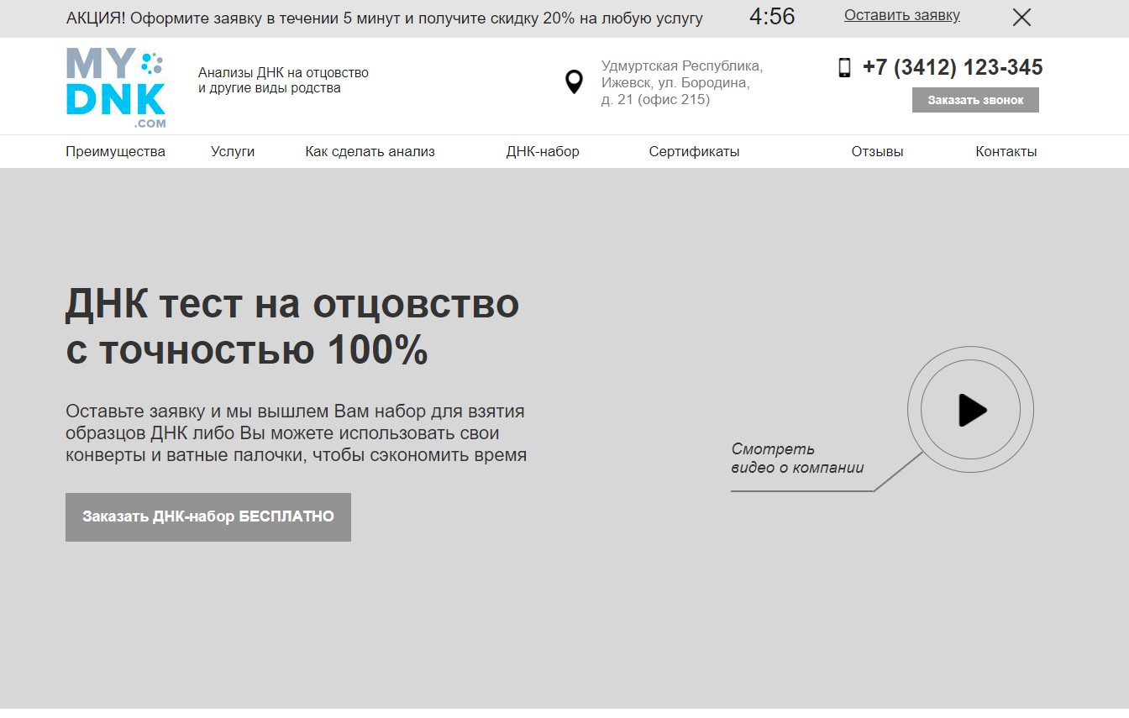Click the countdown timer 4:56
Image resolution: width=1129 pixels, height=718 pixels.
pos(772,17)
